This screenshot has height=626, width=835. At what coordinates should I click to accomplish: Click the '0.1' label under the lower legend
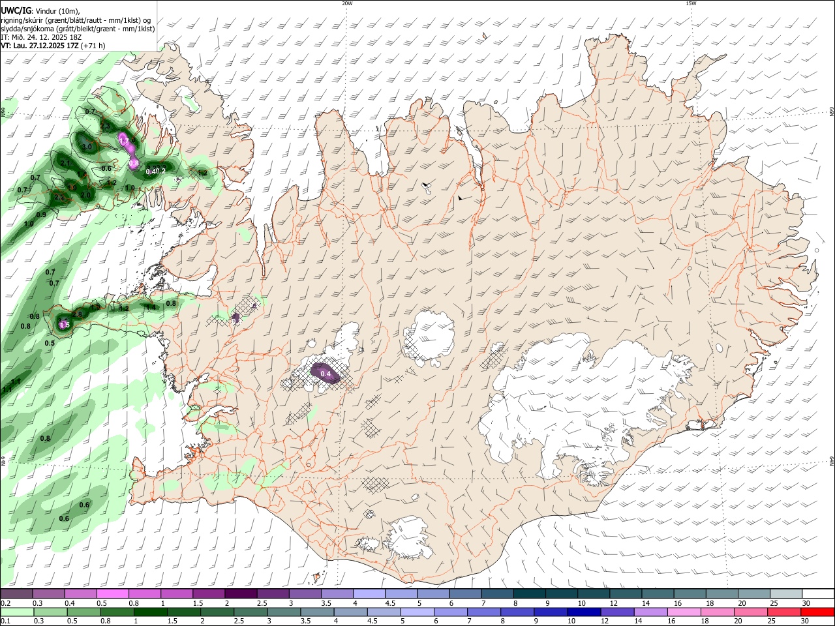pos(6,621)
